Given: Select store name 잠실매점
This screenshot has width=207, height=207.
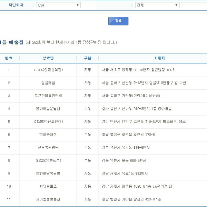Looking at the screenshot, I should pyautogui.click(x=48, y=83).
